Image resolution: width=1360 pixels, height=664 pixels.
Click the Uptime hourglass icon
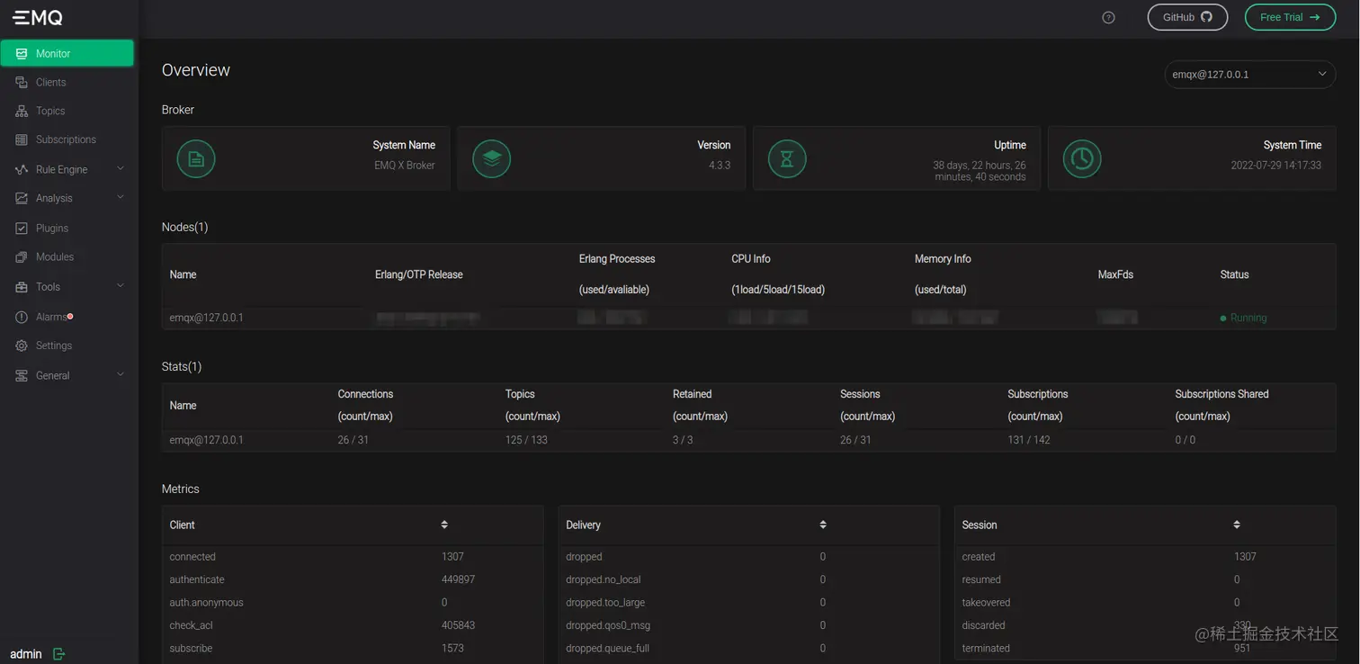pos(787,159)
